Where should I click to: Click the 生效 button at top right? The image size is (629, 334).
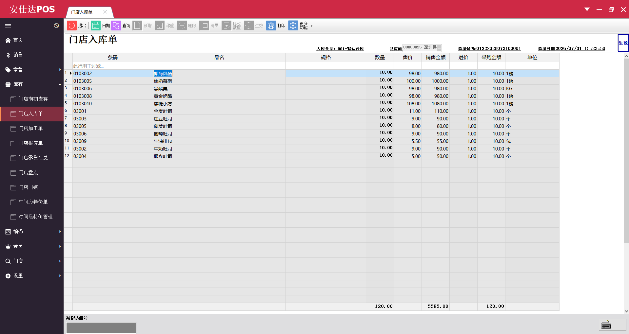(623, 43)
